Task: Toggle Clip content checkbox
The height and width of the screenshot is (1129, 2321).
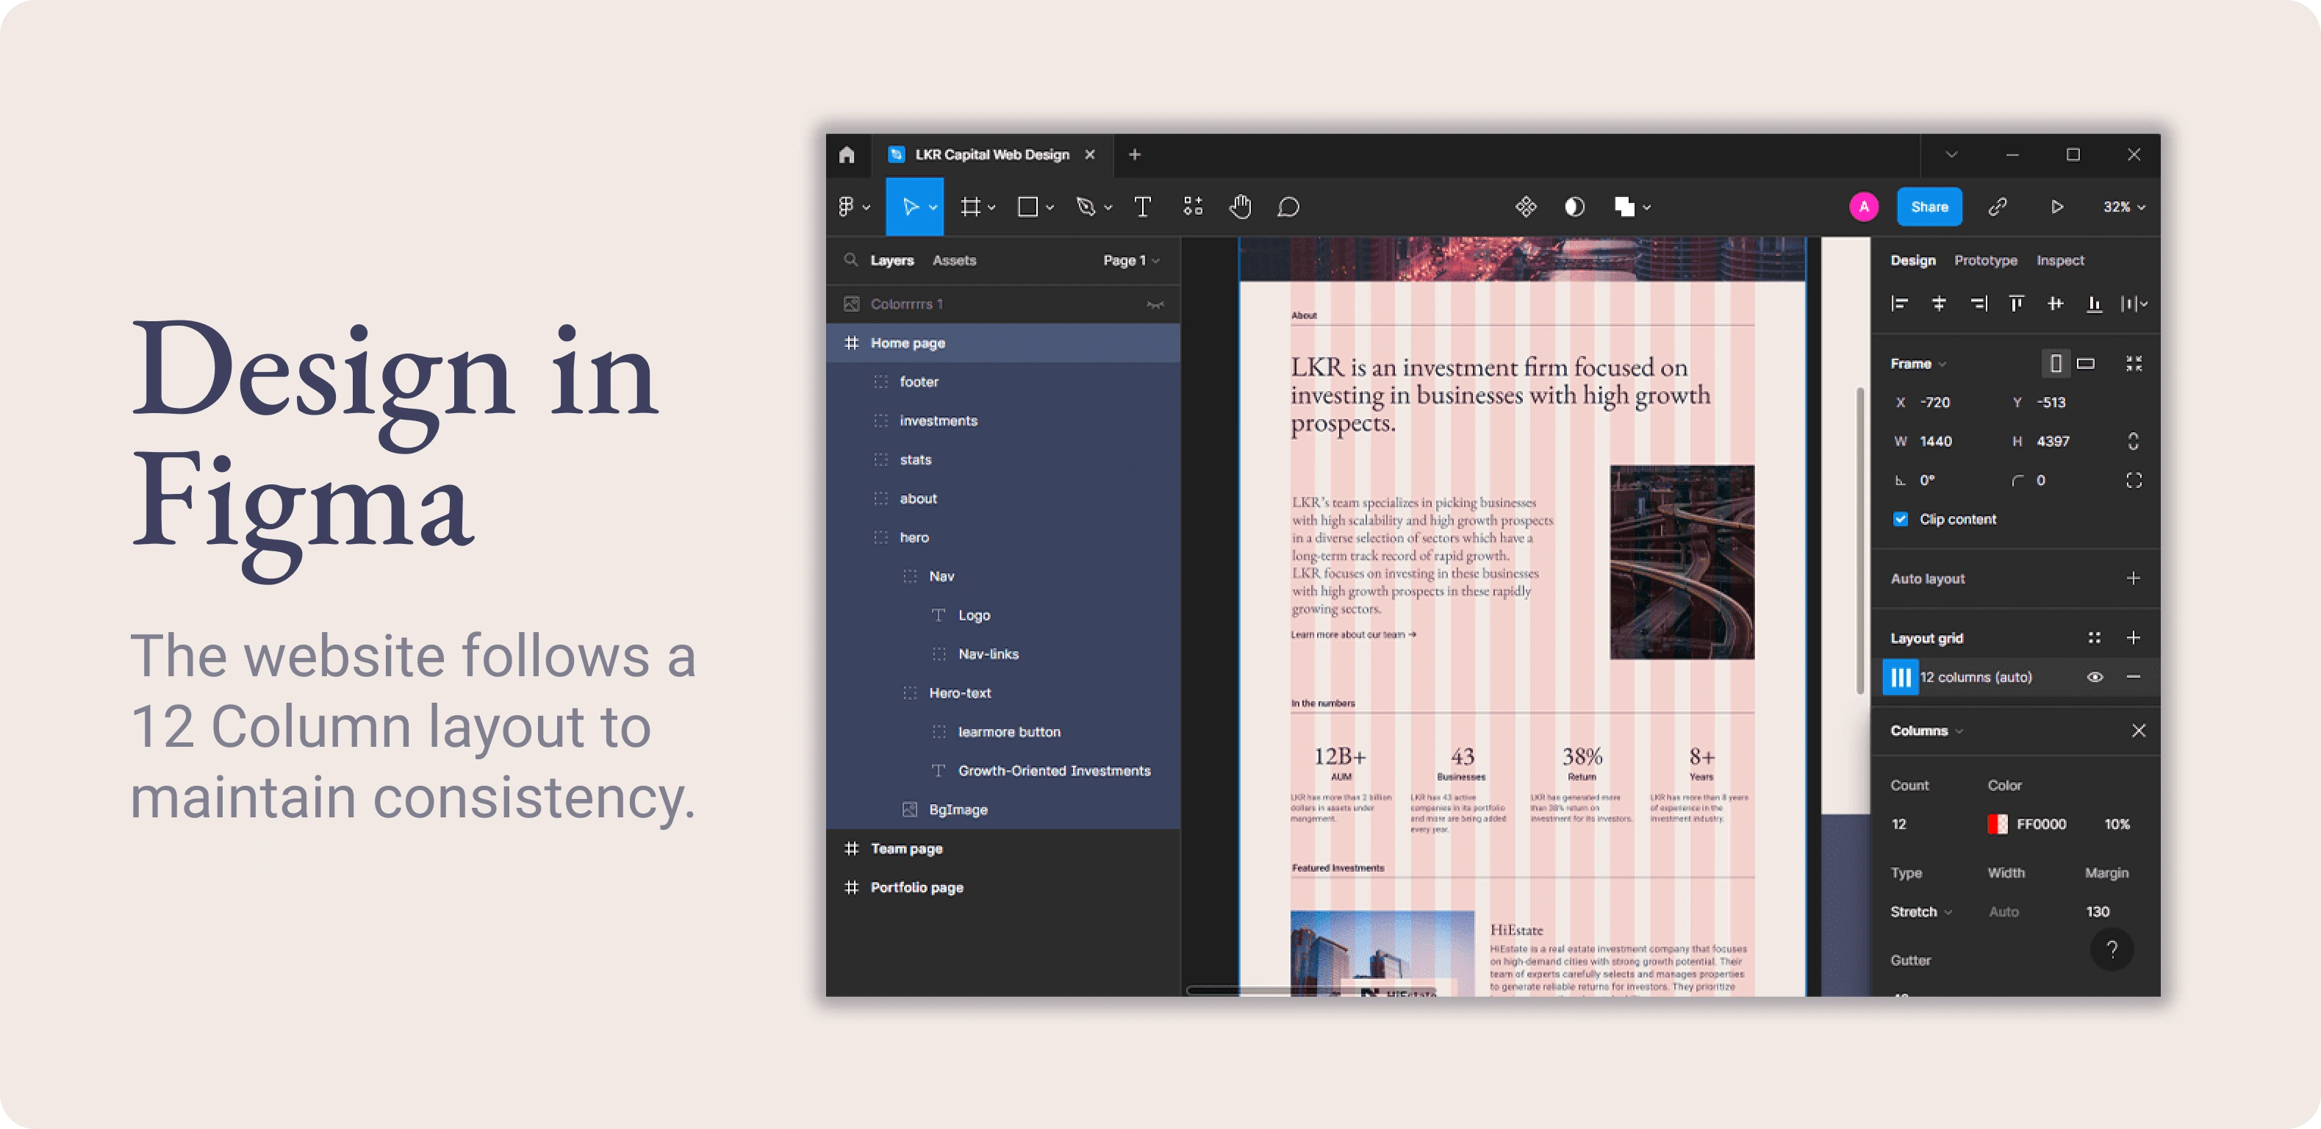Action: (1898, 518)
